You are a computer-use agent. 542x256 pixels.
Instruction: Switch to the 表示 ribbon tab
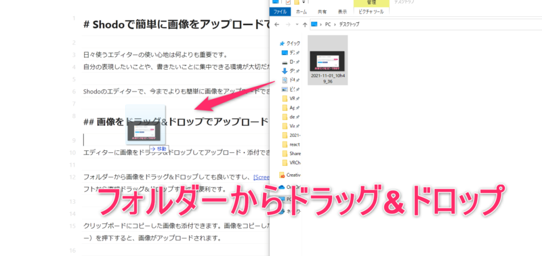coord(343,12)
